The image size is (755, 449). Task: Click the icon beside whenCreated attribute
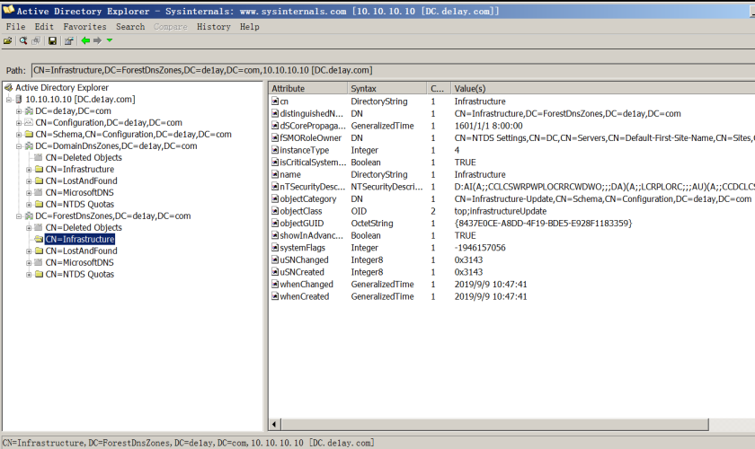click(275, 296)
